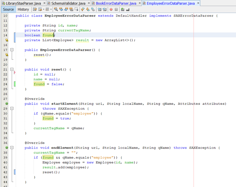Click EmployeeErrorDataParser.java file icon
The image size is (236, 187).
pyautogui.click(x=144, y=3)
